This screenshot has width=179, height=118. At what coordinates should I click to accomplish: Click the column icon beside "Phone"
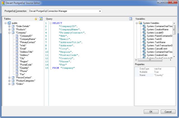[x=17, y=71]
